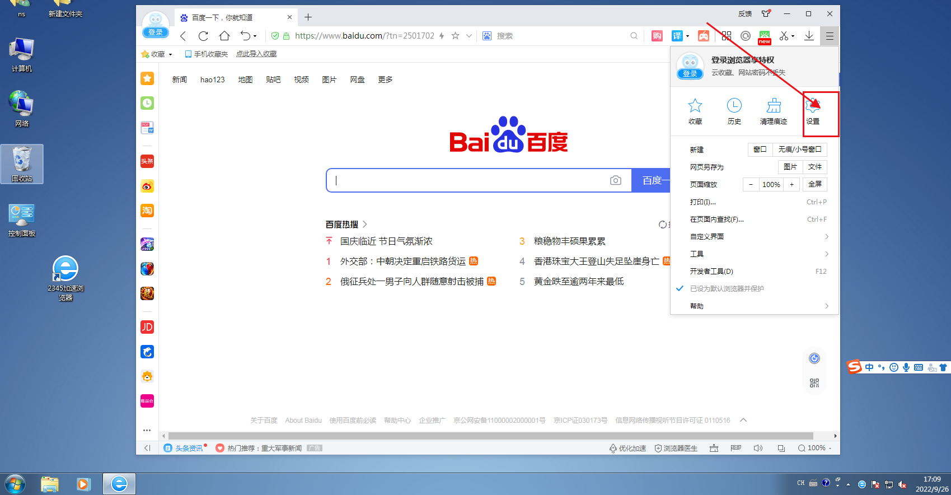Viewport: 951px width, 495px height.
Task: Open 收藏 star in the browser menu
Action: pos(695,111)
